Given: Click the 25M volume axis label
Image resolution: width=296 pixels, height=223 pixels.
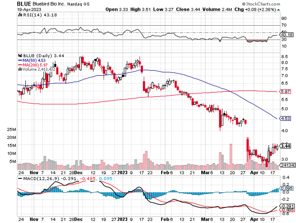Looking at the screenshot, I should click(x=11, y=129).
